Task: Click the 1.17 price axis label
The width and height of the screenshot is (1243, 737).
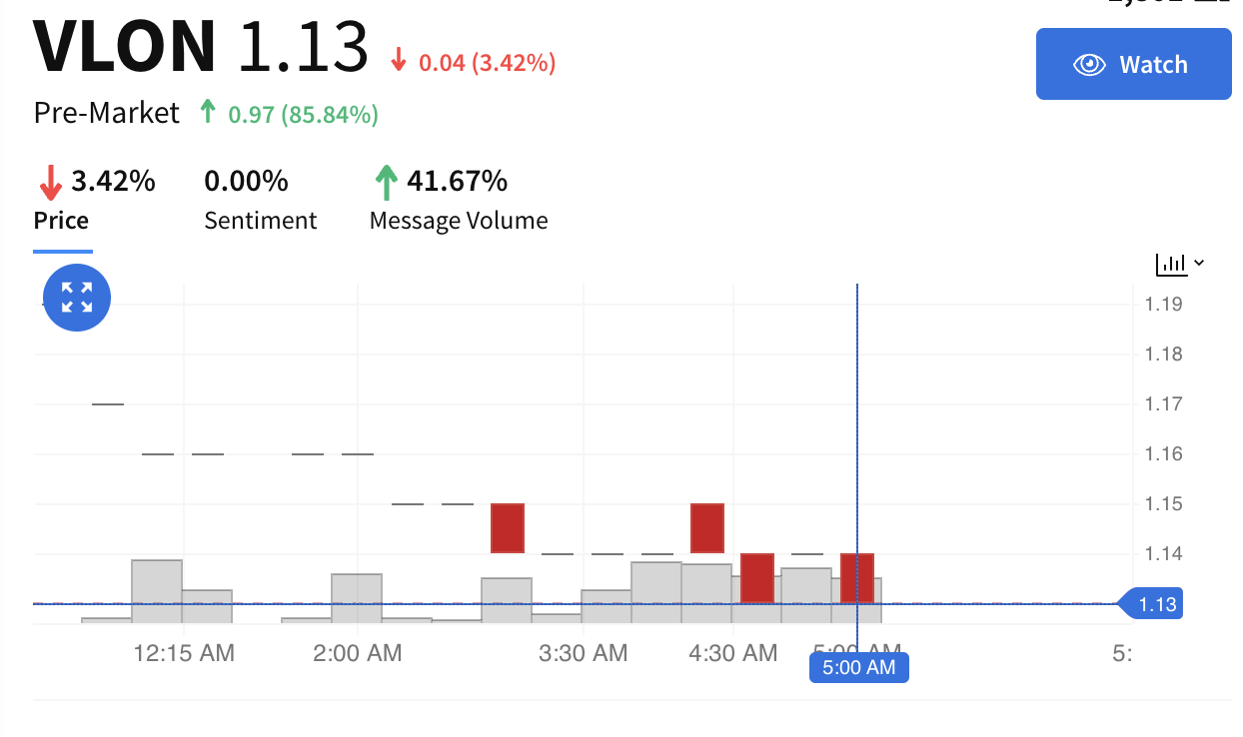Action: pos(1163,403)
